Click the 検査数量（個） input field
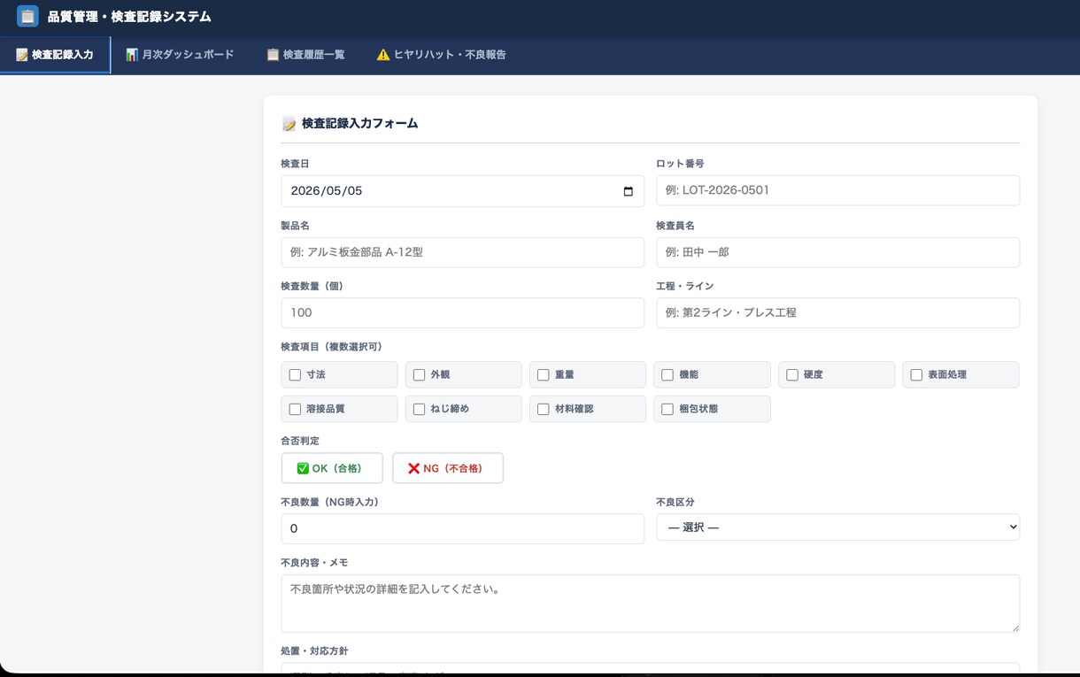Screen dimensions: 1080x677 pos(462,312)
